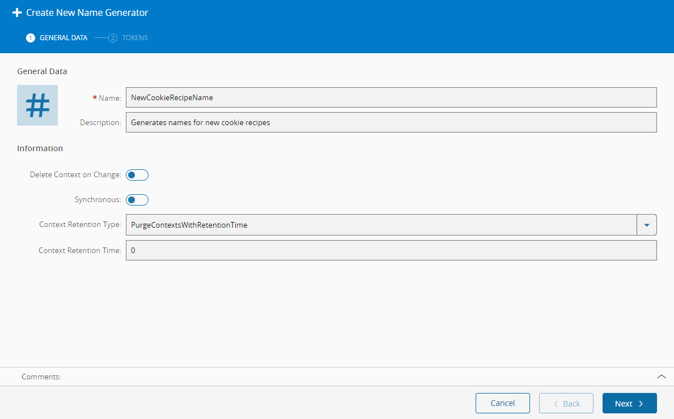Click the Next button
The height and width of the screenshot is (419, 674).
click(629, 403)
